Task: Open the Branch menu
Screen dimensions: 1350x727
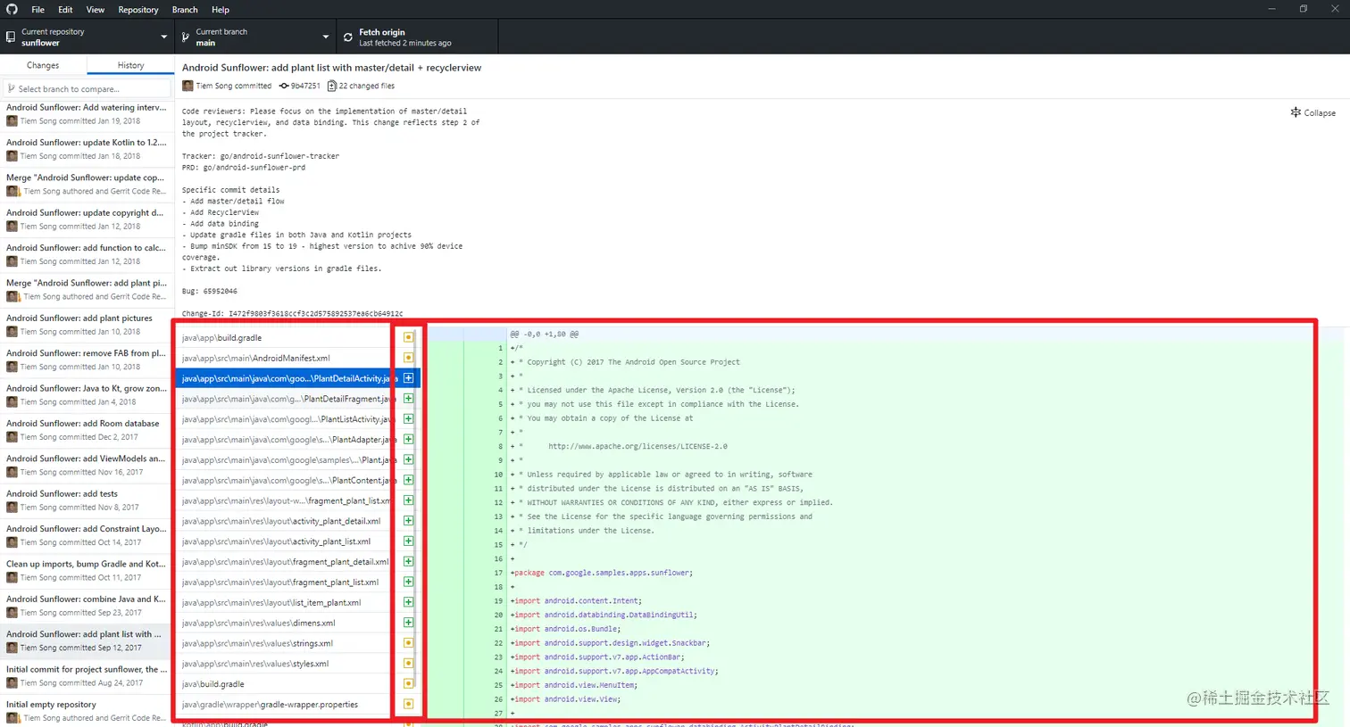Action: click(x=185, y=10)
